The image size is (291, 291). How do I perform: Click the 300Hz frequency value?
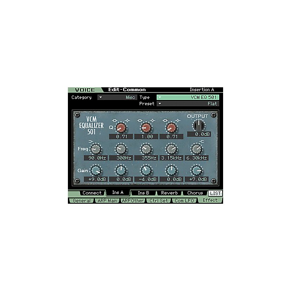(121, 158)
